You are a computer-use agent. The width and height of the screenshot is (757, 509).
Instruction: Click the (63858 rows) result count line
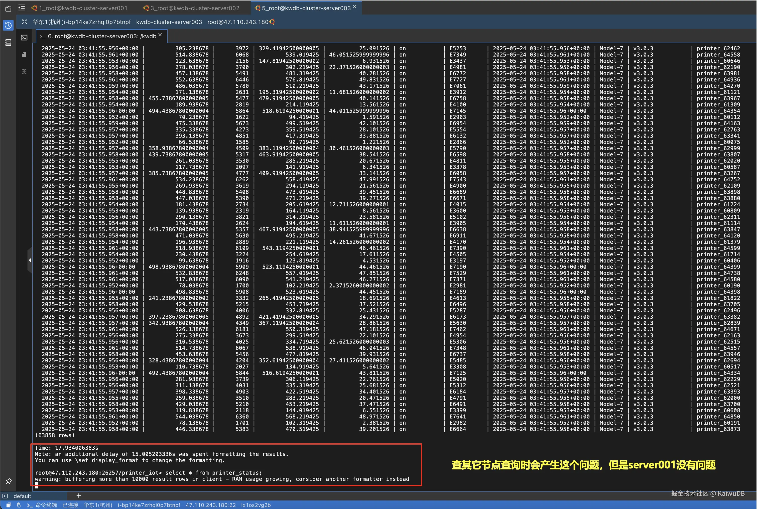pyautogui.click(x=55, y=435)
